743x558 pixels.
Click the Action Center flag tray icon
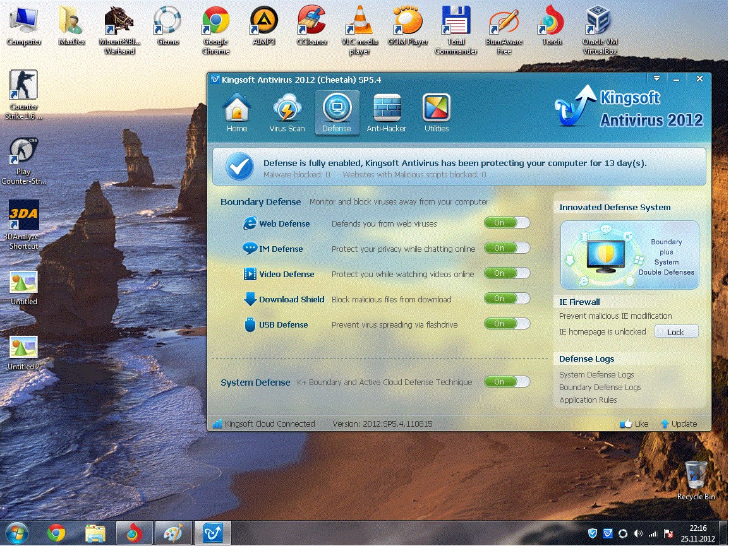point(668,533)
